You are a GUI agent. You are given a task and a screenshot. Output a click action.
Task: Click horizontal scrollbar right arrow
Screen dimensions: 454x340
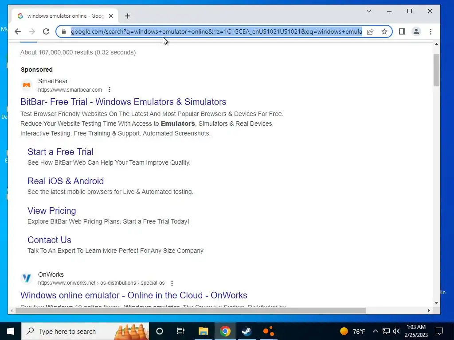click(429, 310)
